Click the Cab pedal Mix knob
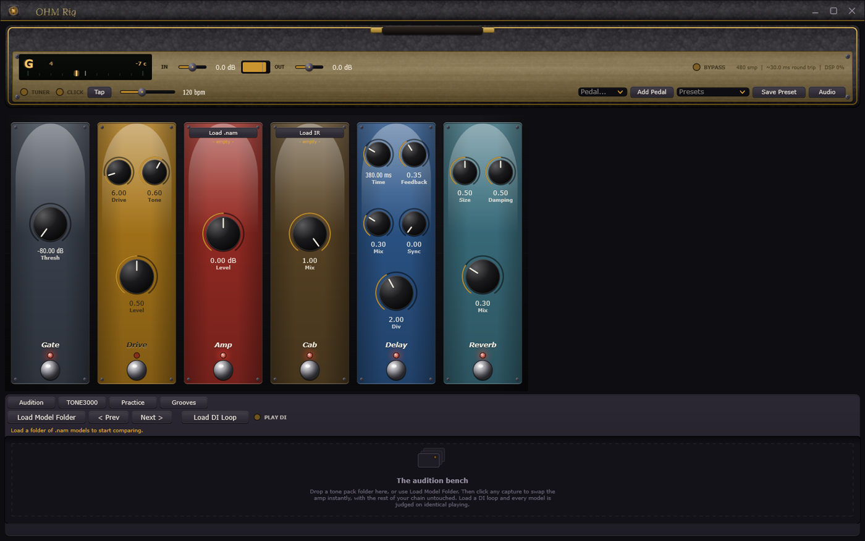The width and height of the screenshot is (865, 541). [x=310, y=233]
